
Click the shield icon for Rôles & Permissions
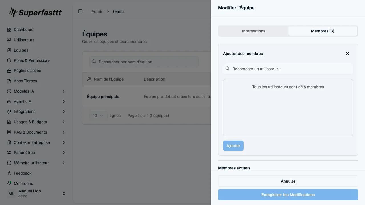click(x=9, y=60)
